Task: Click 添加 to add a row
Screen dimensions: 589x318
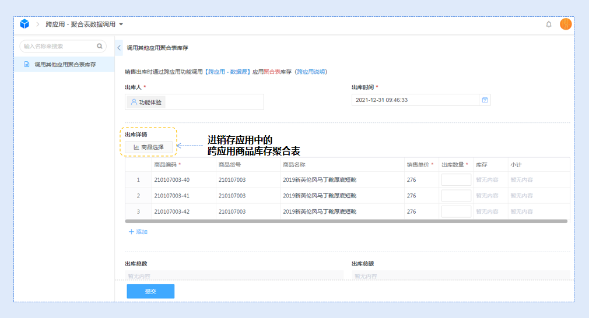Action: pyautogui.click(x=138, y=232)
